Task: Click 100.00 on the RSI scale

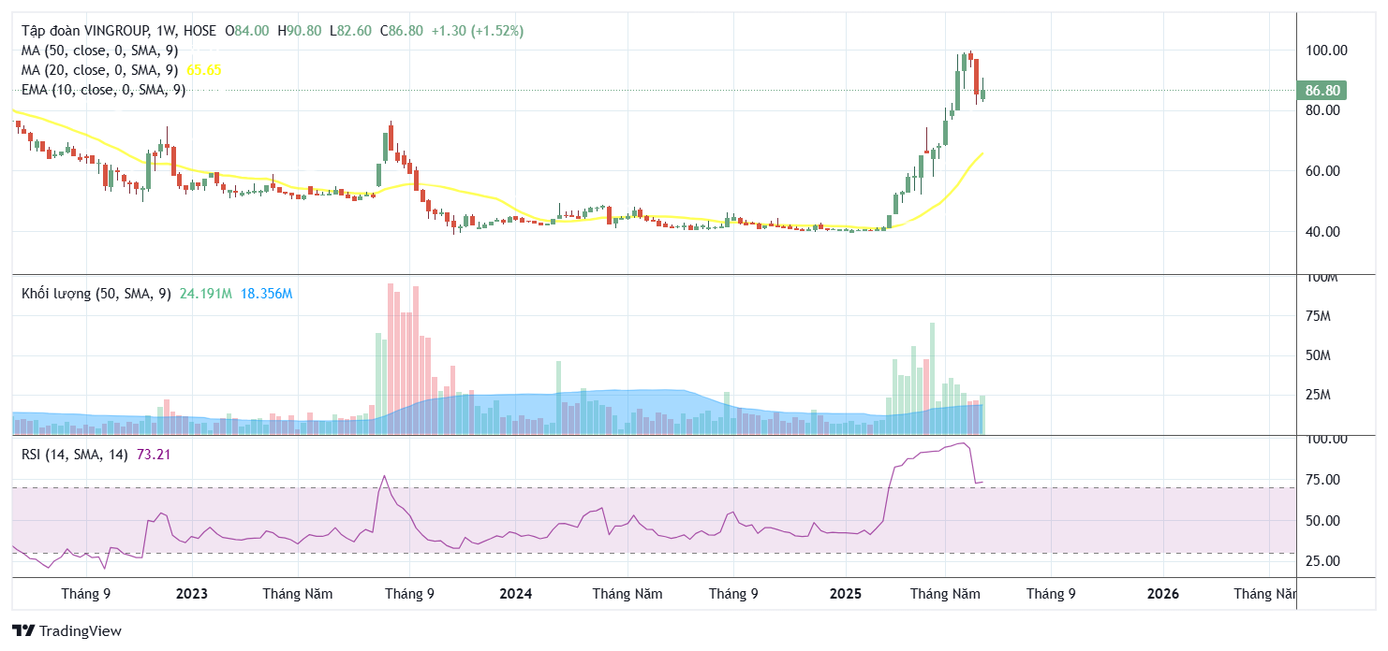Action: [x=1326, y=440]
